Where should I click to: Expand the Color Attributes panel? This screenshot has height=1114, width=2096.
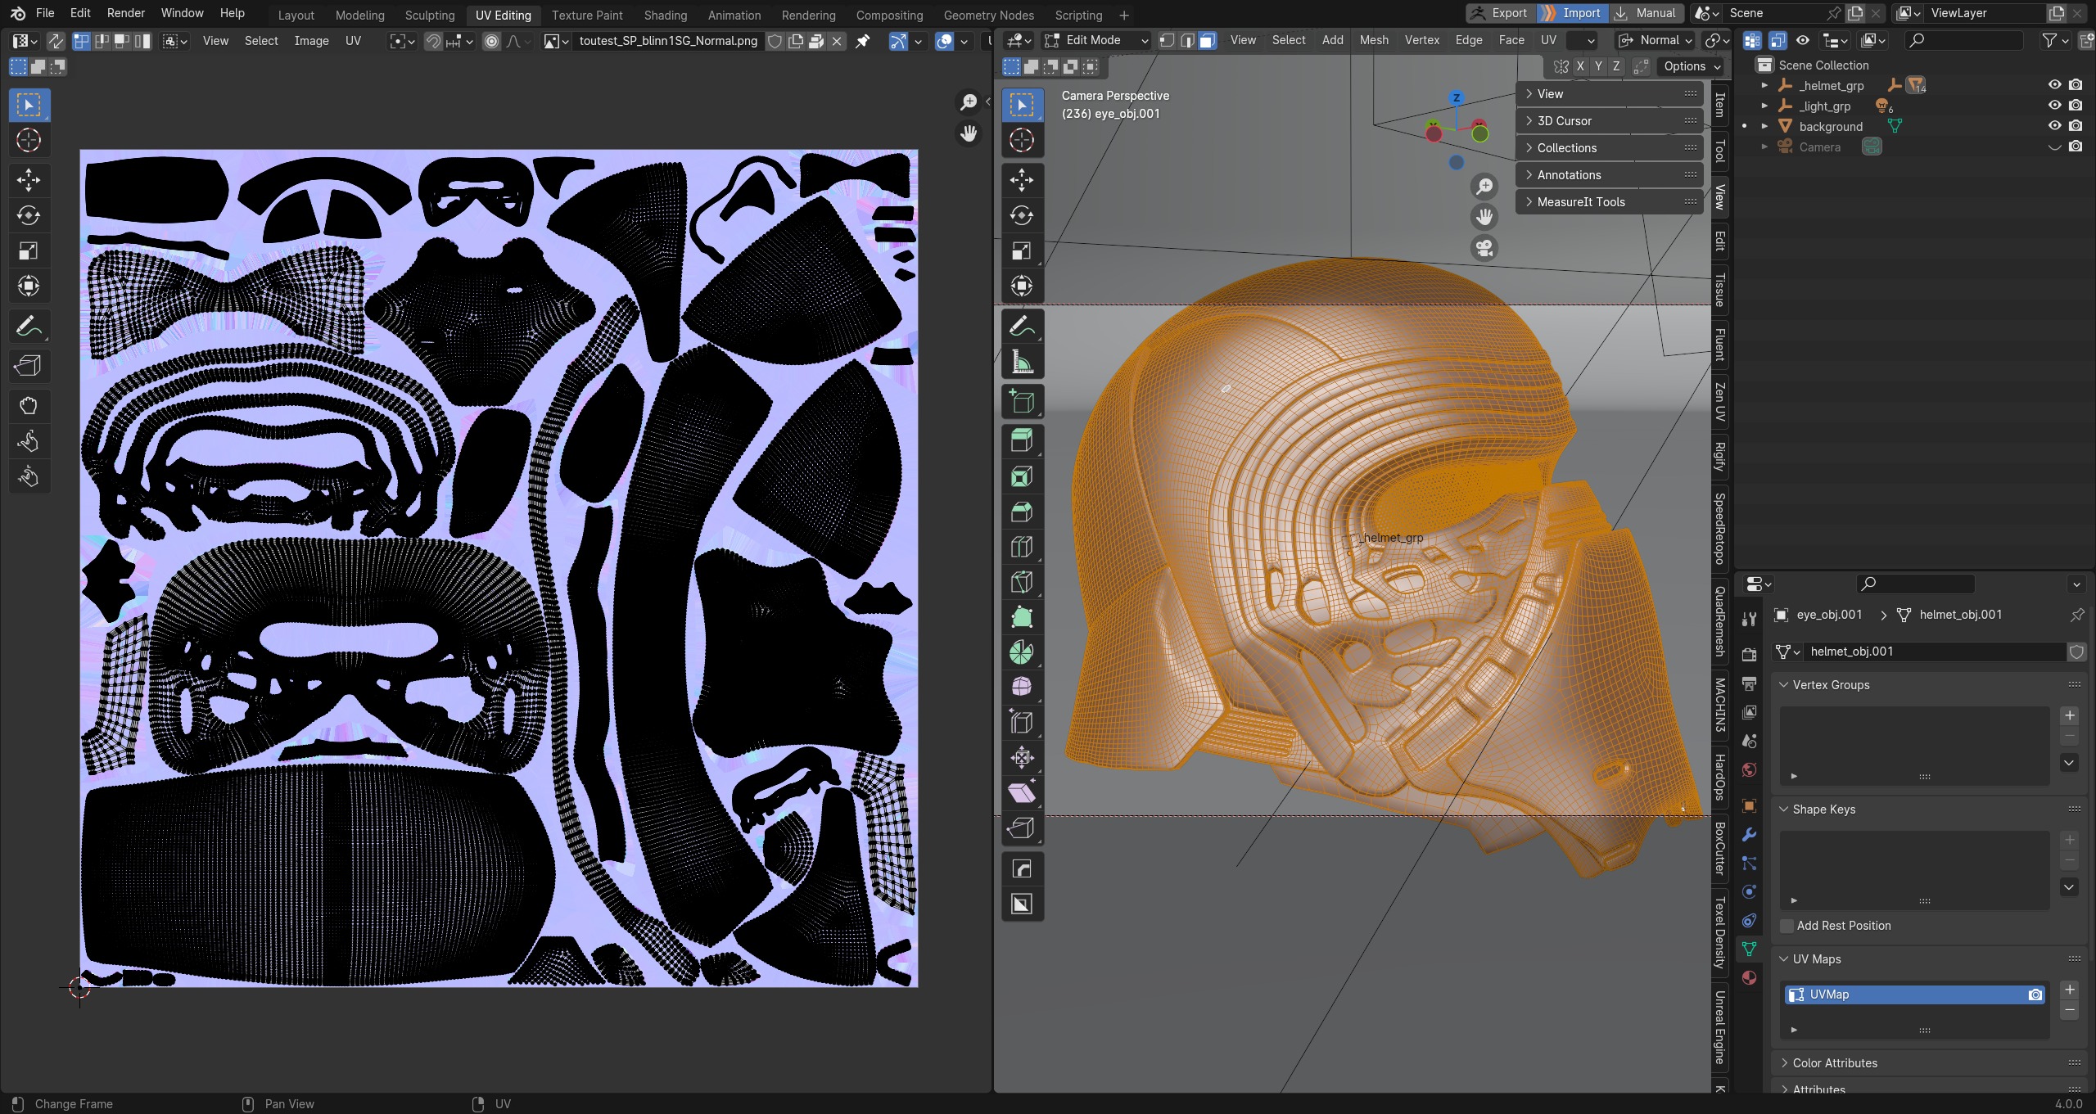1834,1063
